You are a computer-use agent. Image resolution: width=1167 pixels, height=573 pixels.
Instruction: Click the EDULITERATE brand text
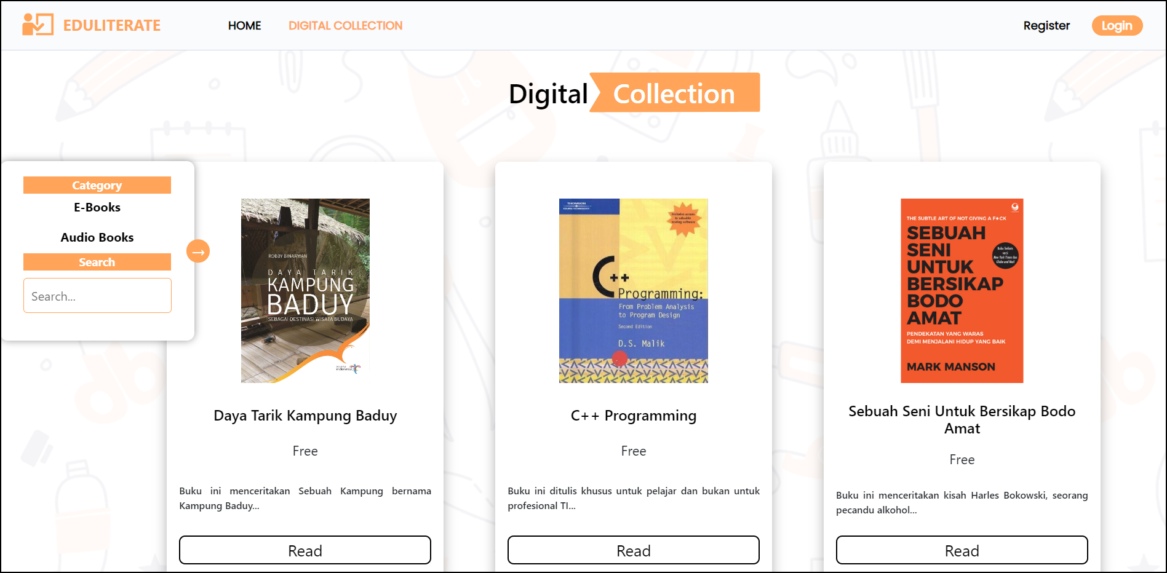coord(112,25)
